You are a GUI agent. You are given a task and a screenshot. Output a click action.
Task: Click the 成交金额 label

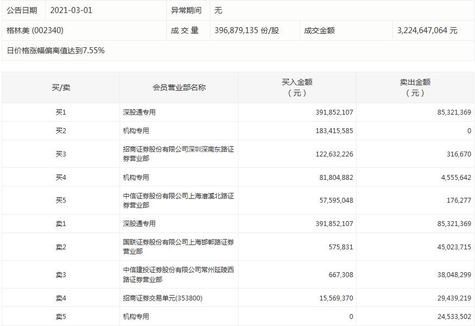[319, 30]
